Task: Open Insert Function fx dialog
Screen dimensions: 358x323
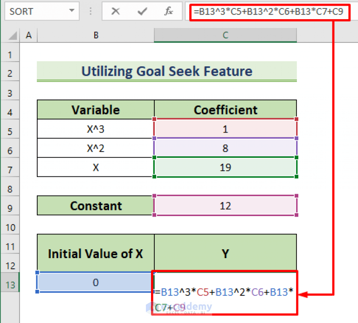Action: point(168,11)
